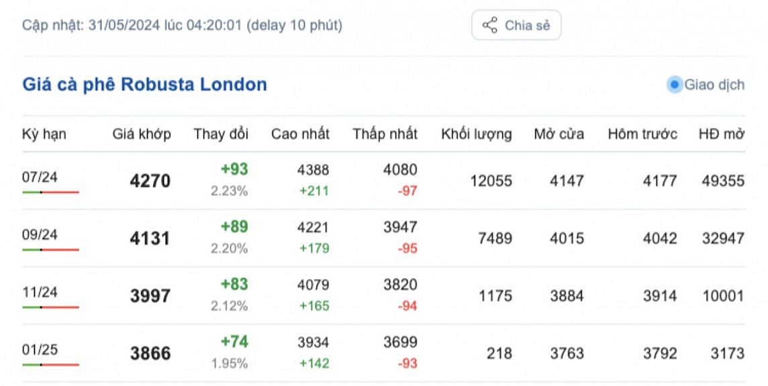The height and width of the screenshot is (386, 768).
Task: Click the Hôm trước column header
Action: coord(642,134)
